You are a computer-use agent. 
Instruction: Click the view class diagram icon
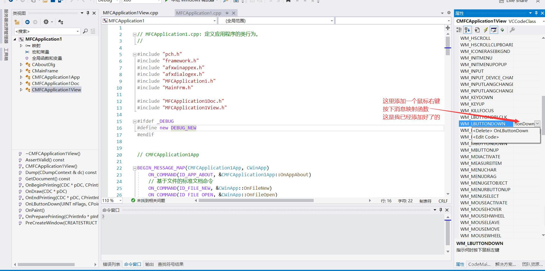point(61,22)
